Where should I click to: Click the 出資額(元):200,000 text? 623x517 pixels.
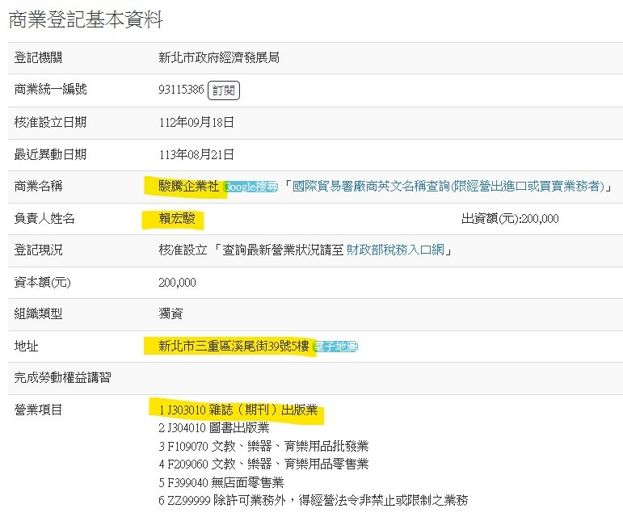coord(510,218)
